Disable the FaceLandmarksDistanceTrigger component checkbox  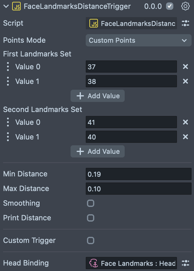click(x=170, y=6)
